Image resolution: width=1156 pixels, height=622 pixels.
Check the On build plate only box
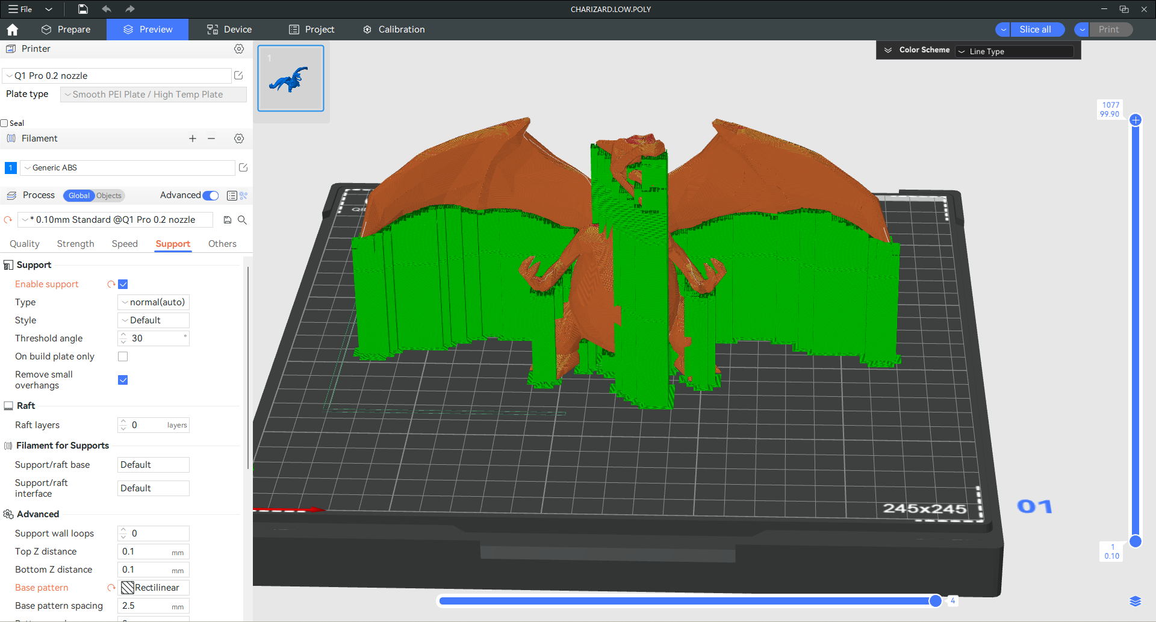pos(123,356)
